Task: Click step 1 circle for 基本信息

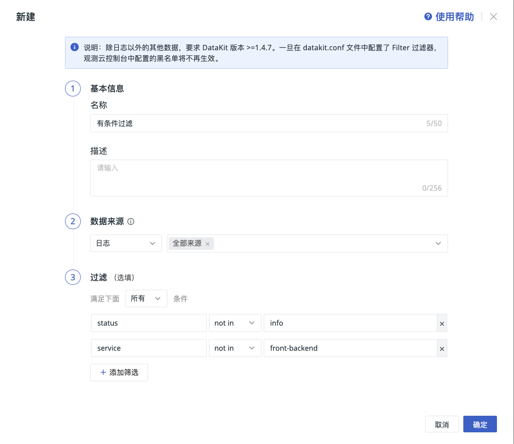Action: tap(73, 89)
